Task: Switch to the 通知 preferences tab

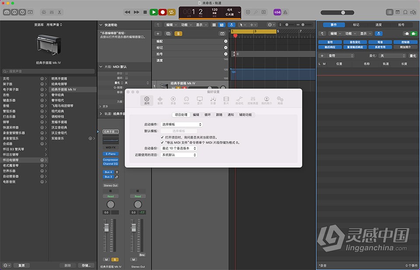Action: pos(231,114)
